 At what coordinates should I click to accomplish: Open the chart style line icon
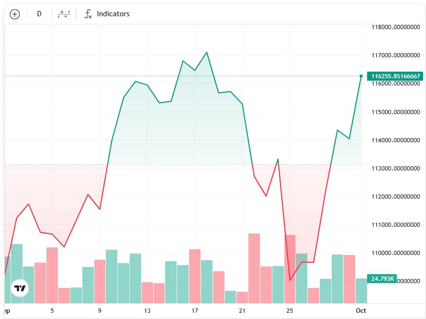64,14
